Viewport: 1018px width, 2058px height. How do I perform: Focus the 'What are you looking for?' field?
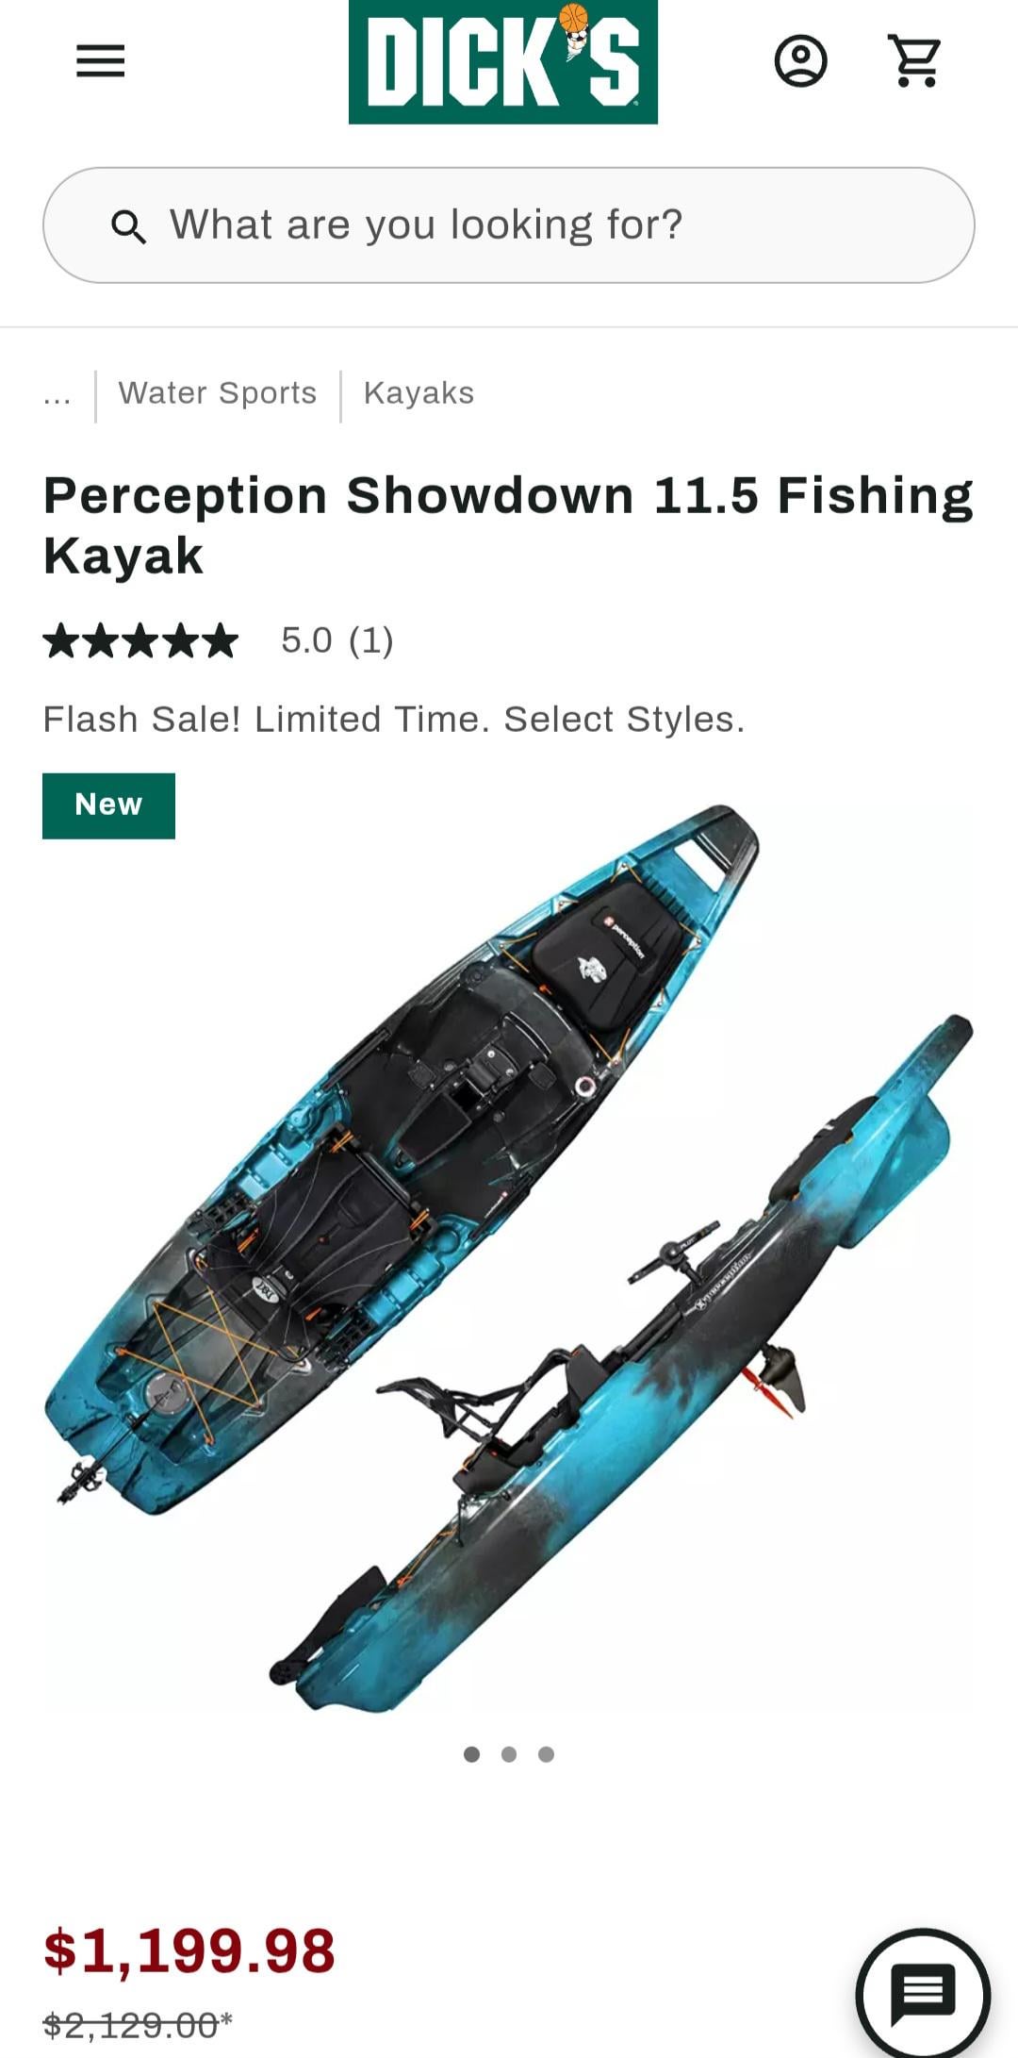click(x=509, y=225)
